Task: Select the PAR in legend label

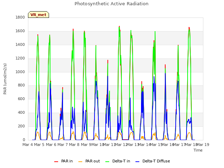Action: 67,161
